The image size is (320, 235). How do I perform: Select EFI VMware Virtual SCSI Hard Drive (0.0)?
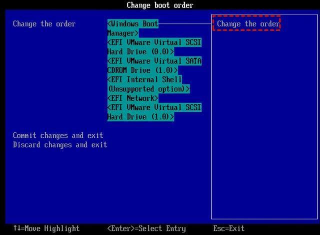(154, 47)
